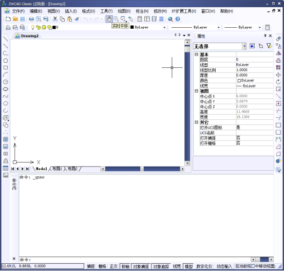This screenshot has width=284, height=271.
Task: Toggle 对象捕捉 object snap in status bar
Action: (141, 266)
